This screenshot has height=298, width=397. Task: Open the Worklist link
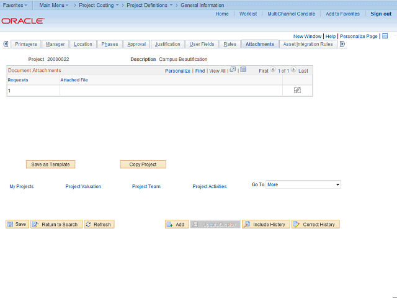point(248,14)
